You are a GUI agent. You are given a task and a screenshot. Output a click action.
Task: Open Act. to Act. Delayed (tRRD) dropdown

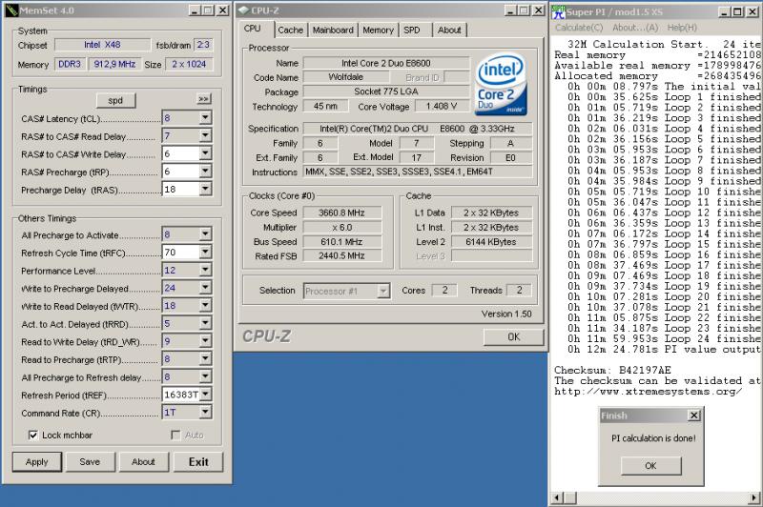coord(205,323)
